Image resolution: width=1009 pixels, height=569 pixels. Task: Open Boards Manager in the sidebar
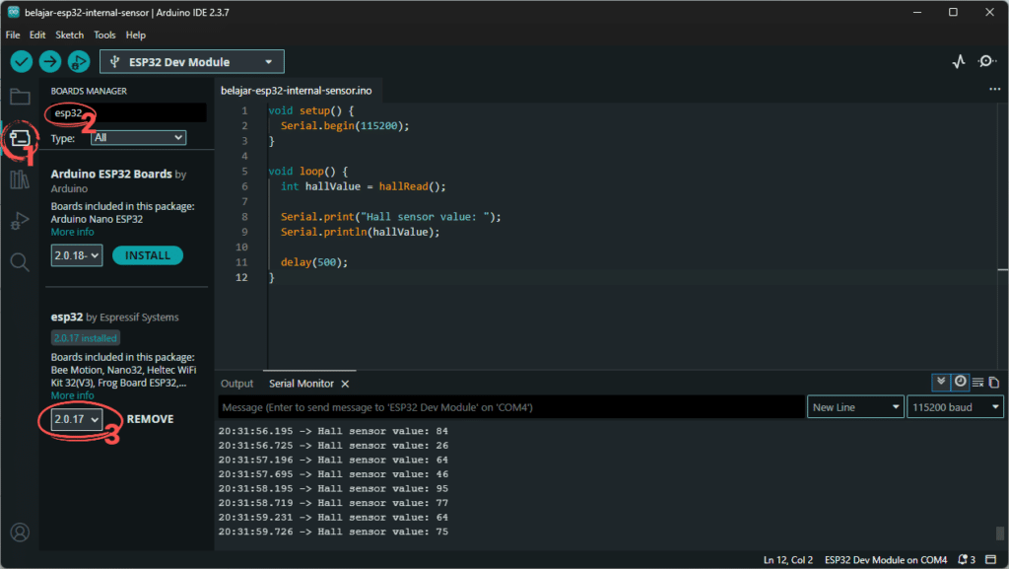(x=20, y=138)
